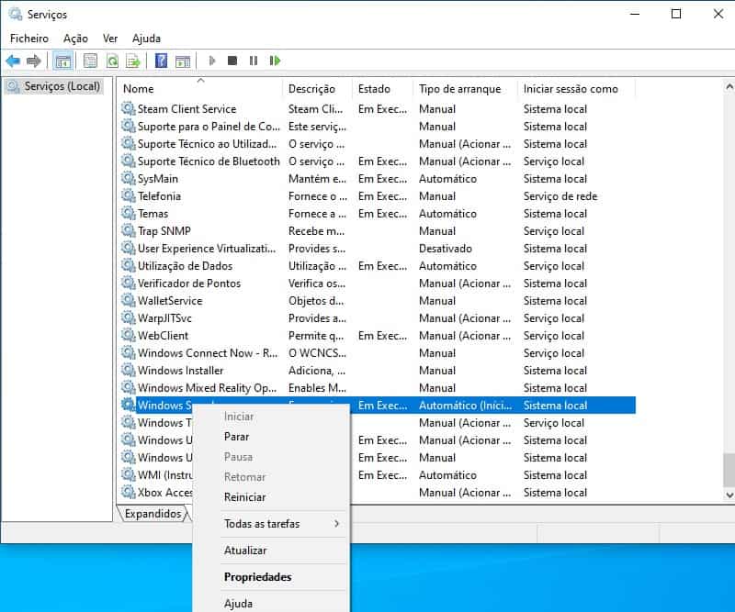Choose Parar from the context menu
735x612 pixels.
pyautogui.click(x=237, y=437)
